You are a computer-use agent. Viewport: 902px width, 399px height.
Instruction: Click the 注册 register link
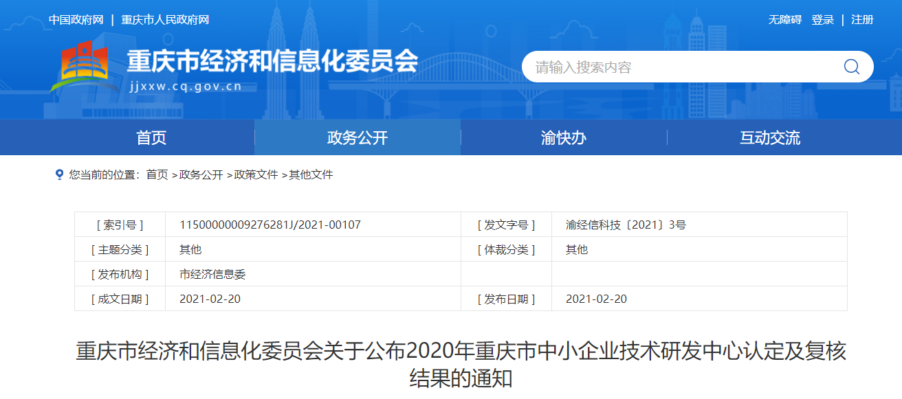coord(862,20)
